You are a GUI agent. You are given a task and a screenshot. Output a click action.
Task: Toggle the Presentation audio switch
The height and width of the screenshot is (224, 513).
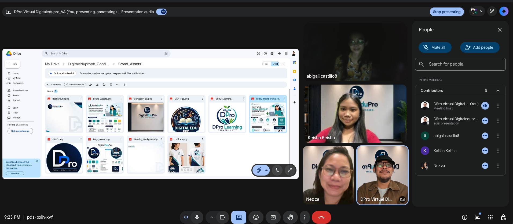coord(162,12)
